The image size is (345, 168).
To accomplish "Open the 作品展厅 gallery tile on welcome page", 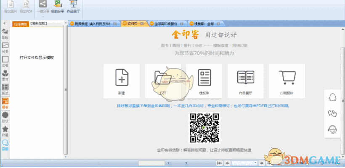I will (245, 80).
